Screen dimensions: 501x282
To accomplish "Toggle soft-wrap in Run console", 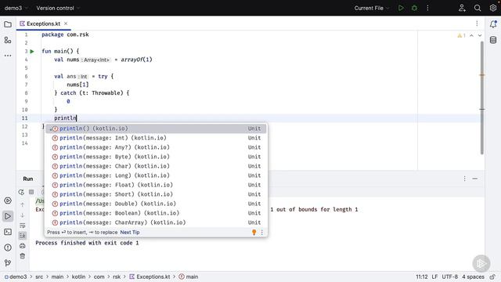I will pos(23,226).
